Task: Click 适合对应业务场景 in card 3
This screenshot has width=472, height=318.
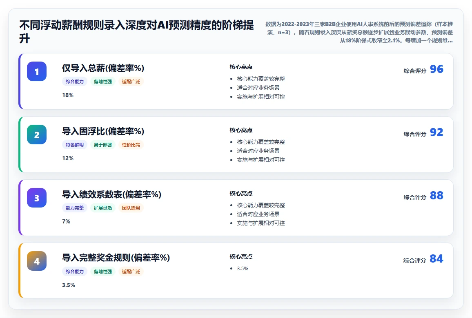Action: coord(258,214)
